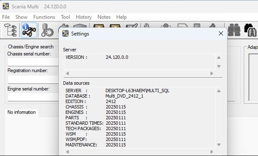Open the piston and gear engine icon
This screenshot has width=258, height=156.
tap(47, 30)
